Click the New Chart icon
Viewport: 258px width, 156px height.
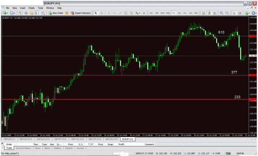[x=5, y=13]
